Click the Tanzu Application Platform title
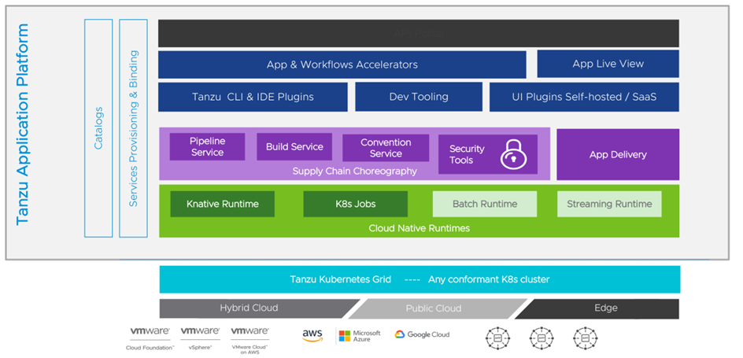Screen dimensions: 743x358 pyautogui.click(x=22, y=124)
